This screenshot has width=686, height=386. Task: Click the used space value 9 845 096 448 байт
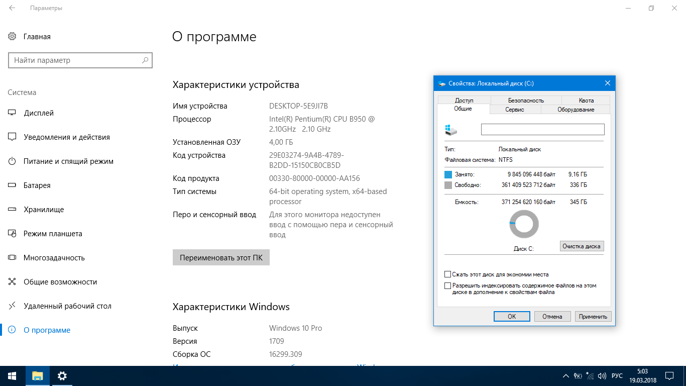531,174
